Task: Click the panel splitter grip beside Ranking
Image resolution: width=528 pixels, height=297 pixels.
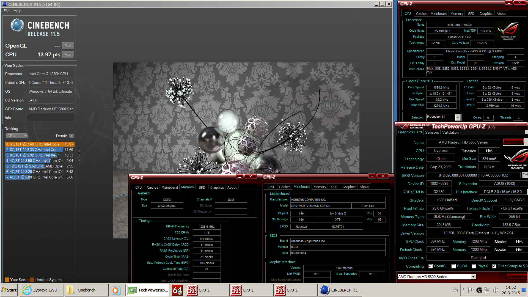Action: (x=79, y=157)
